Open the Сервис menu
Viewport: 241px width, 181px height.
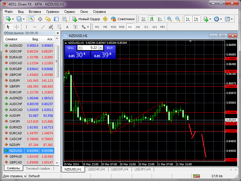[69, 12]
